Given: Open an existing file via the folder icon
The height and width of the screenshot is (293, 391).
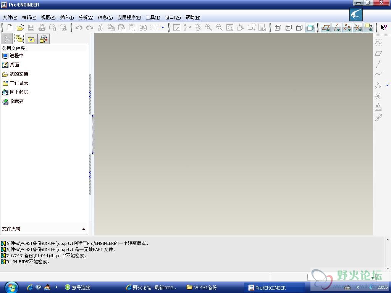Looking at the screenshot, I should click(20, 27).
